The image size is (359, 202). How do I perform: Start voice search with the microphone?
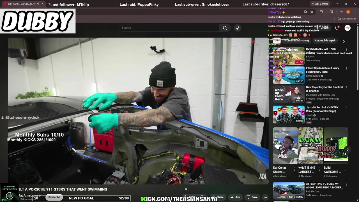[x=238, y=28]
